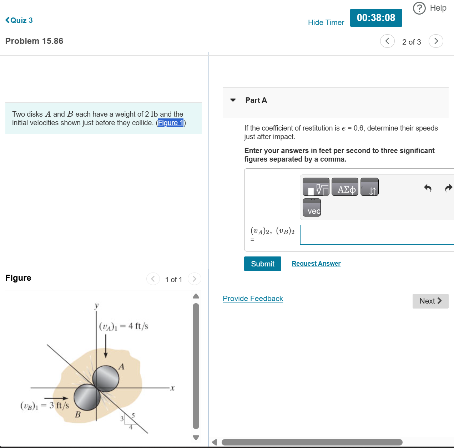Hide the countdown timer
454x448 pixels.
[x=326, y=22]
